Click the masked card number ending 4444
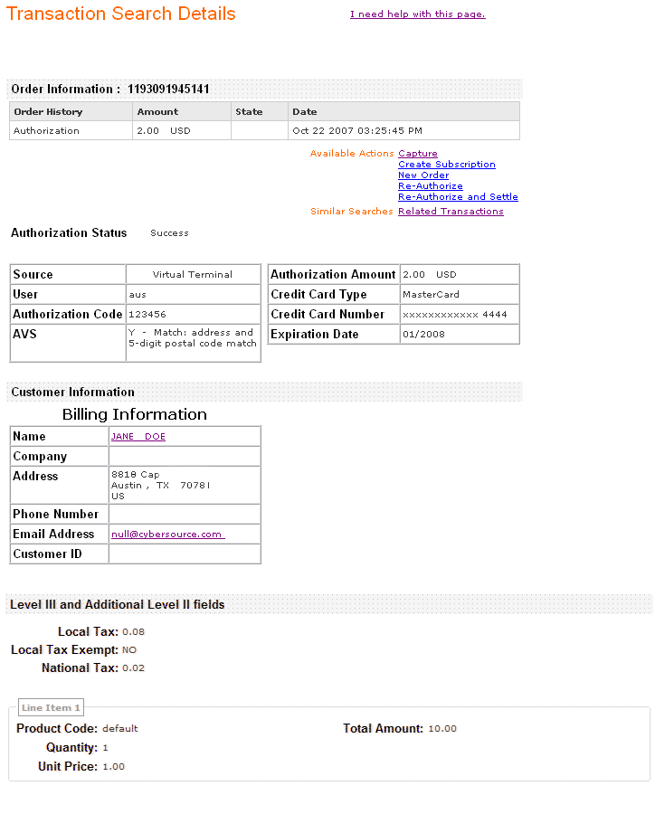 (x=455, y=315)
